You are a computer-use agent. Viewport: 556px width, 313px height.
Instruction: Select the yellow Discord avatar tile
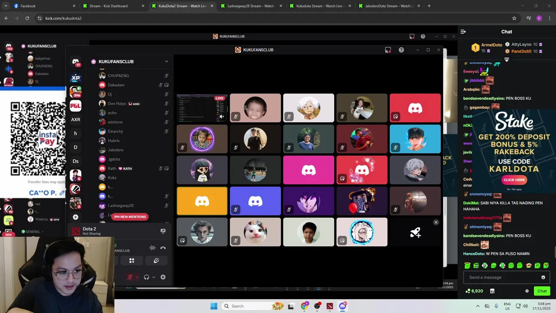coord(202,201)
